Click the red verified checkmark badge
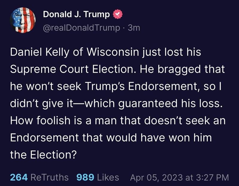The image size is (239, 186). tap(117, 14)
